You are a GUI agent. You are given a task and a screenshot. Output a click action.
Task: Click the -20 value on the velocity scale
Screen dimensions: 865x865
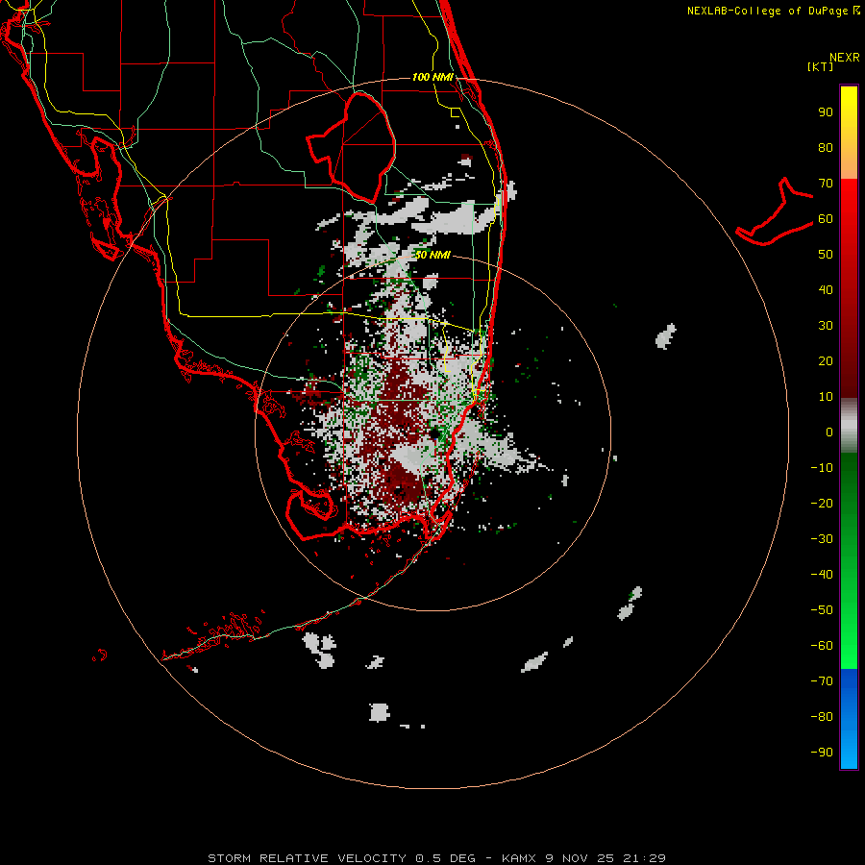[822, 503]
